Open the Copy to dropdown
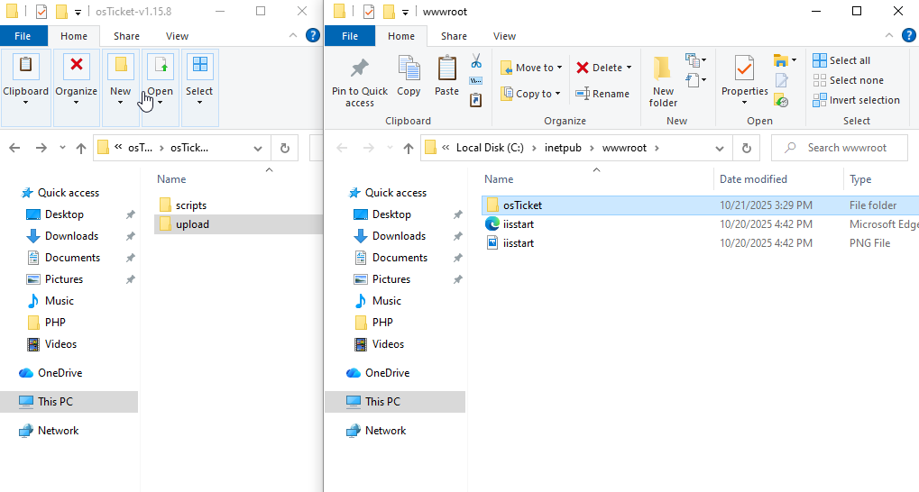Screen dimensions: 919x492 pyautogui.click(x=530, y=94)
